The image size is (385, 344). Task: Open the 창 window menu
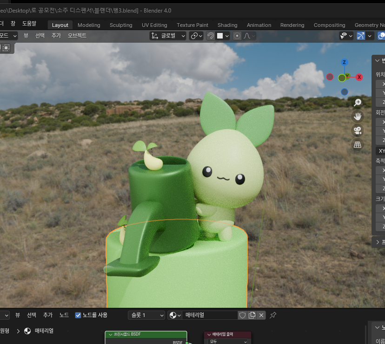coord(13,23)
